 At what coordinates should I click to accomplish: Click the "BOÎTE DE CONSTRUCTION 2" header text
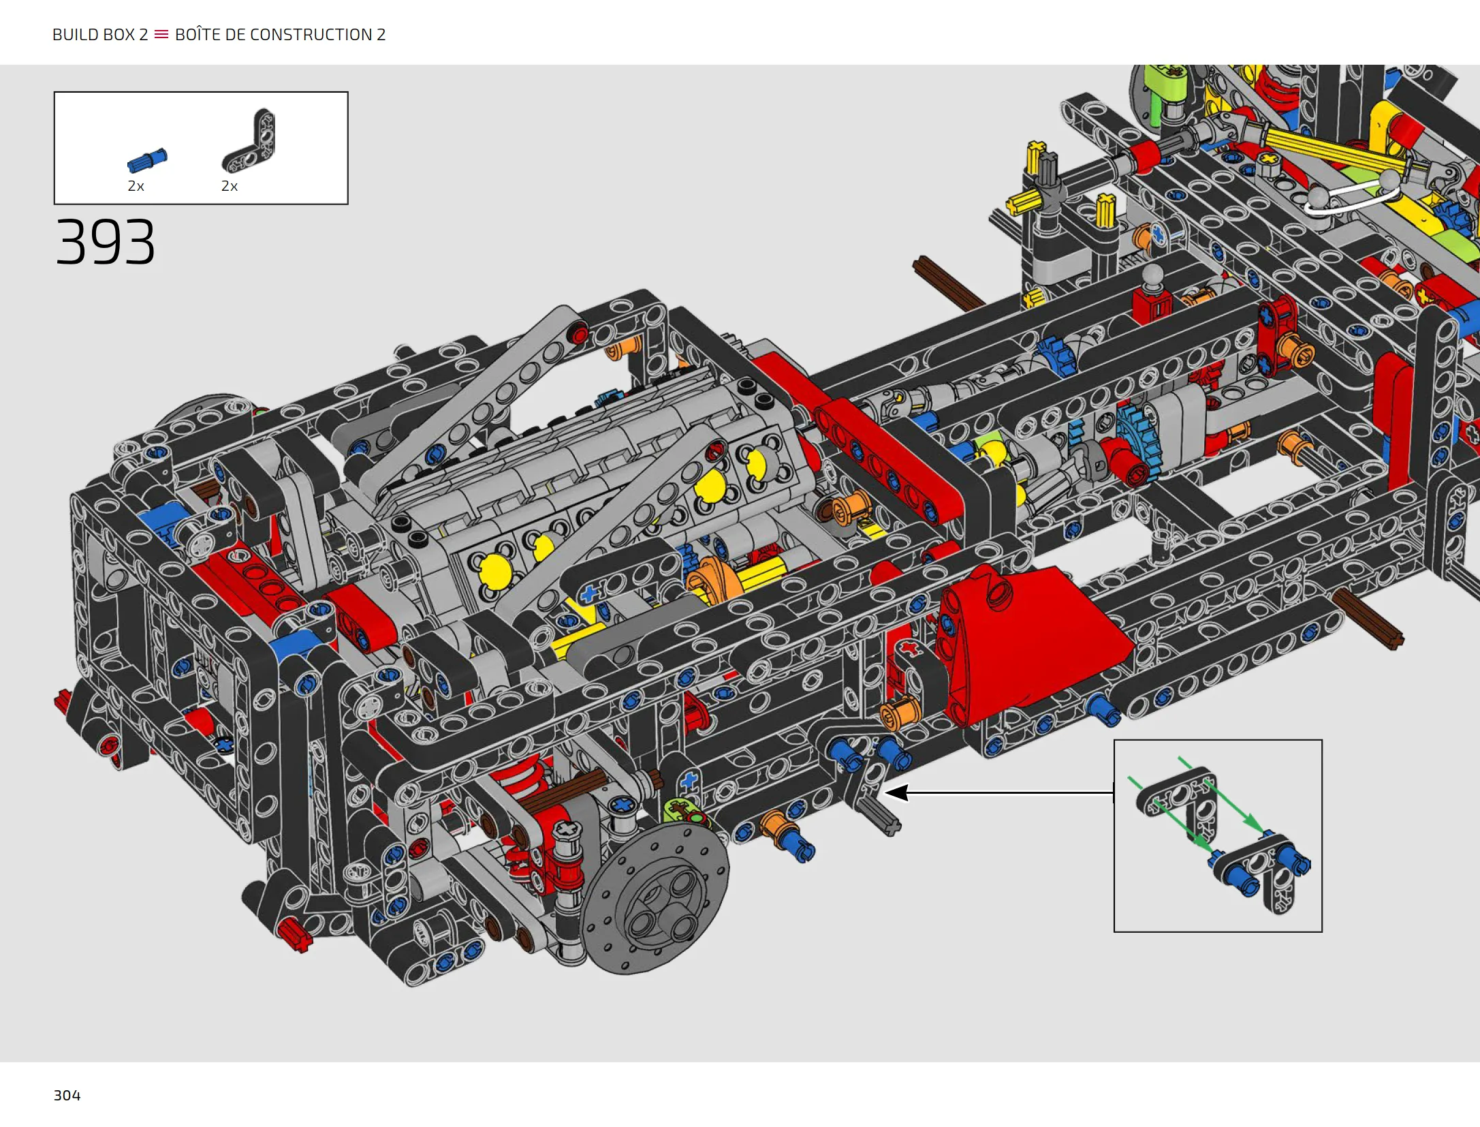tap(280, 35)
